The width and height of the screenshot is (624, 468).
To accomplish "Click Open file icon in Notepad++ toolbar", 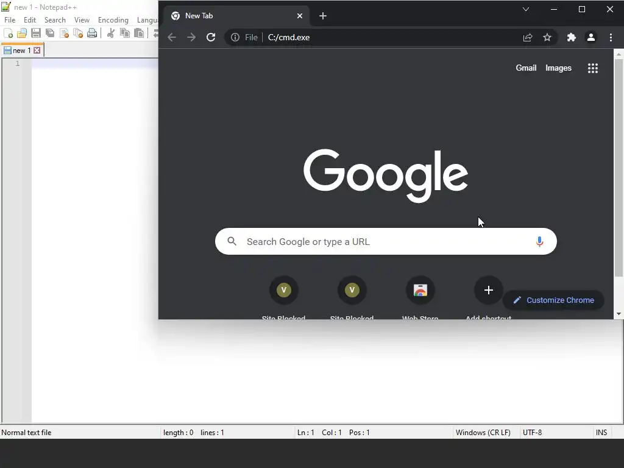I will (x=22, y=34).
